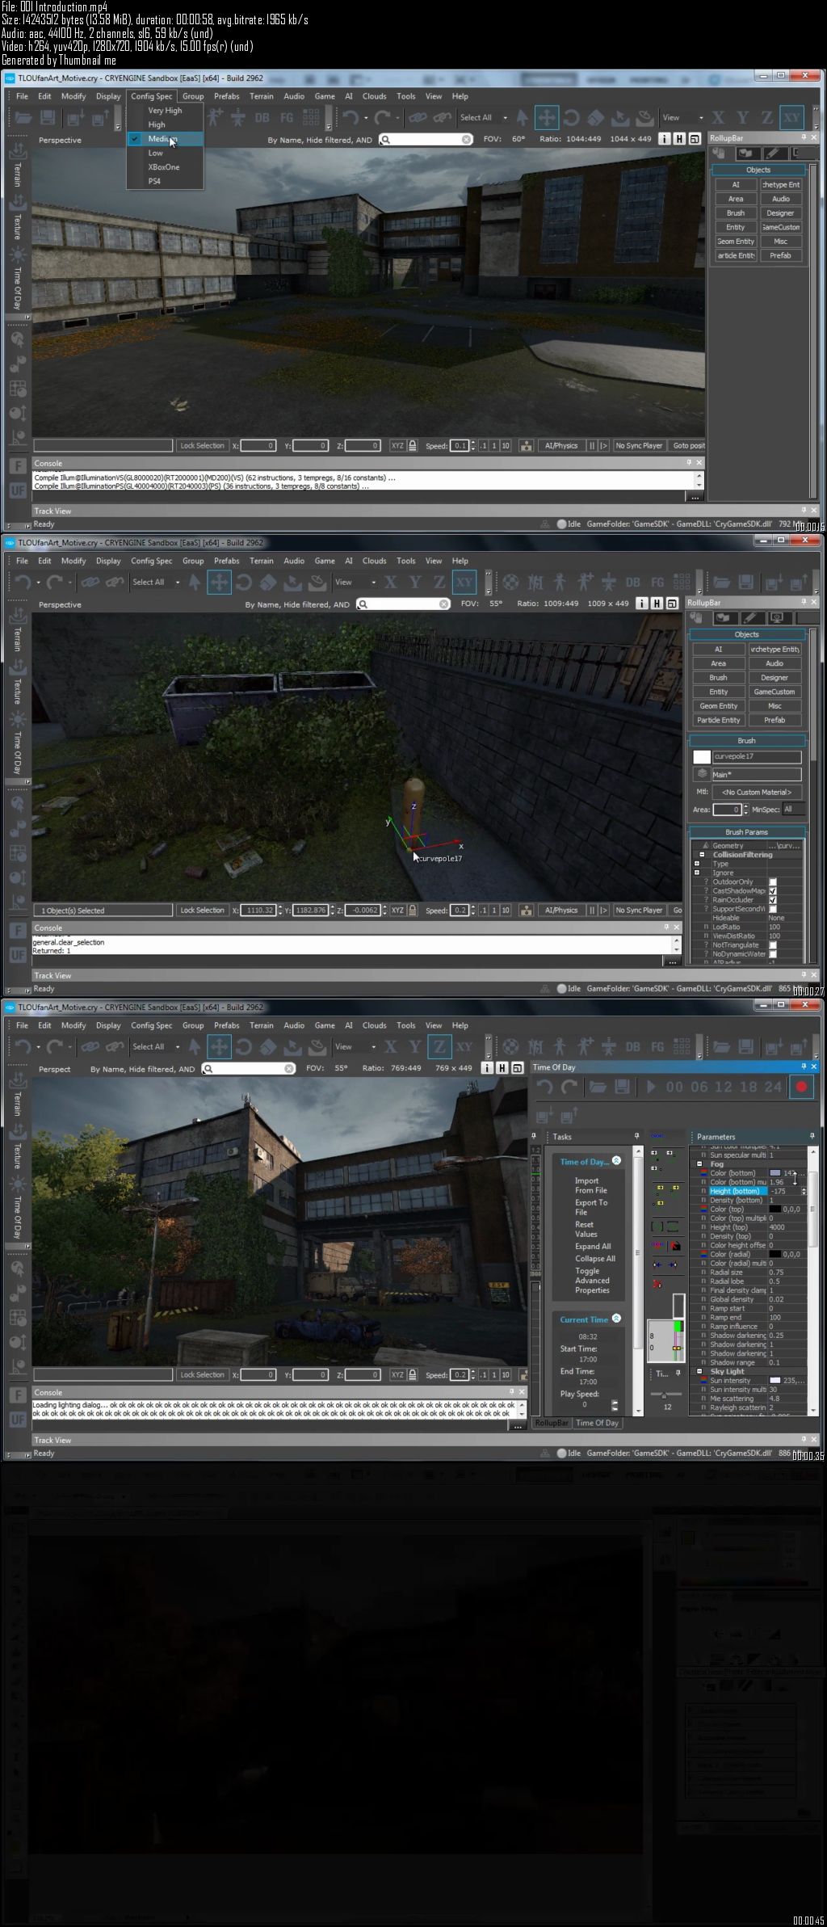This screenshot has width=827, height=1927.
Task: Enable NoDynamicWater checkbox in Brush Params
Action: point(773,954)
